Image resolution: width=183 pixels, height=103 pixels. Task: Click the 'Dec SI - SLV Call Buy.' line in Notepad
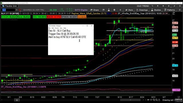(x=60, y=31)
